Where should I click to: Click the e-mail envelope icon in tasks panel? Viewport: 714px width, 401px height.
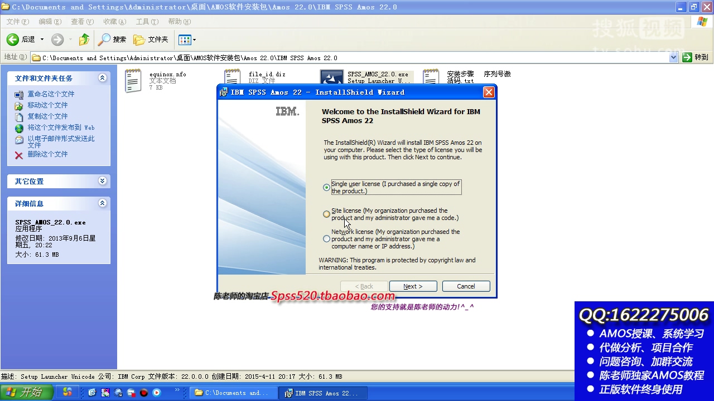coord(19,140)
